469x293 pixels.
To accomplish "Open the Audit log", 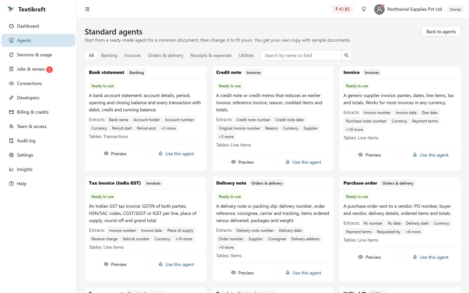I will pyautogui.click(x=38, y=141).
